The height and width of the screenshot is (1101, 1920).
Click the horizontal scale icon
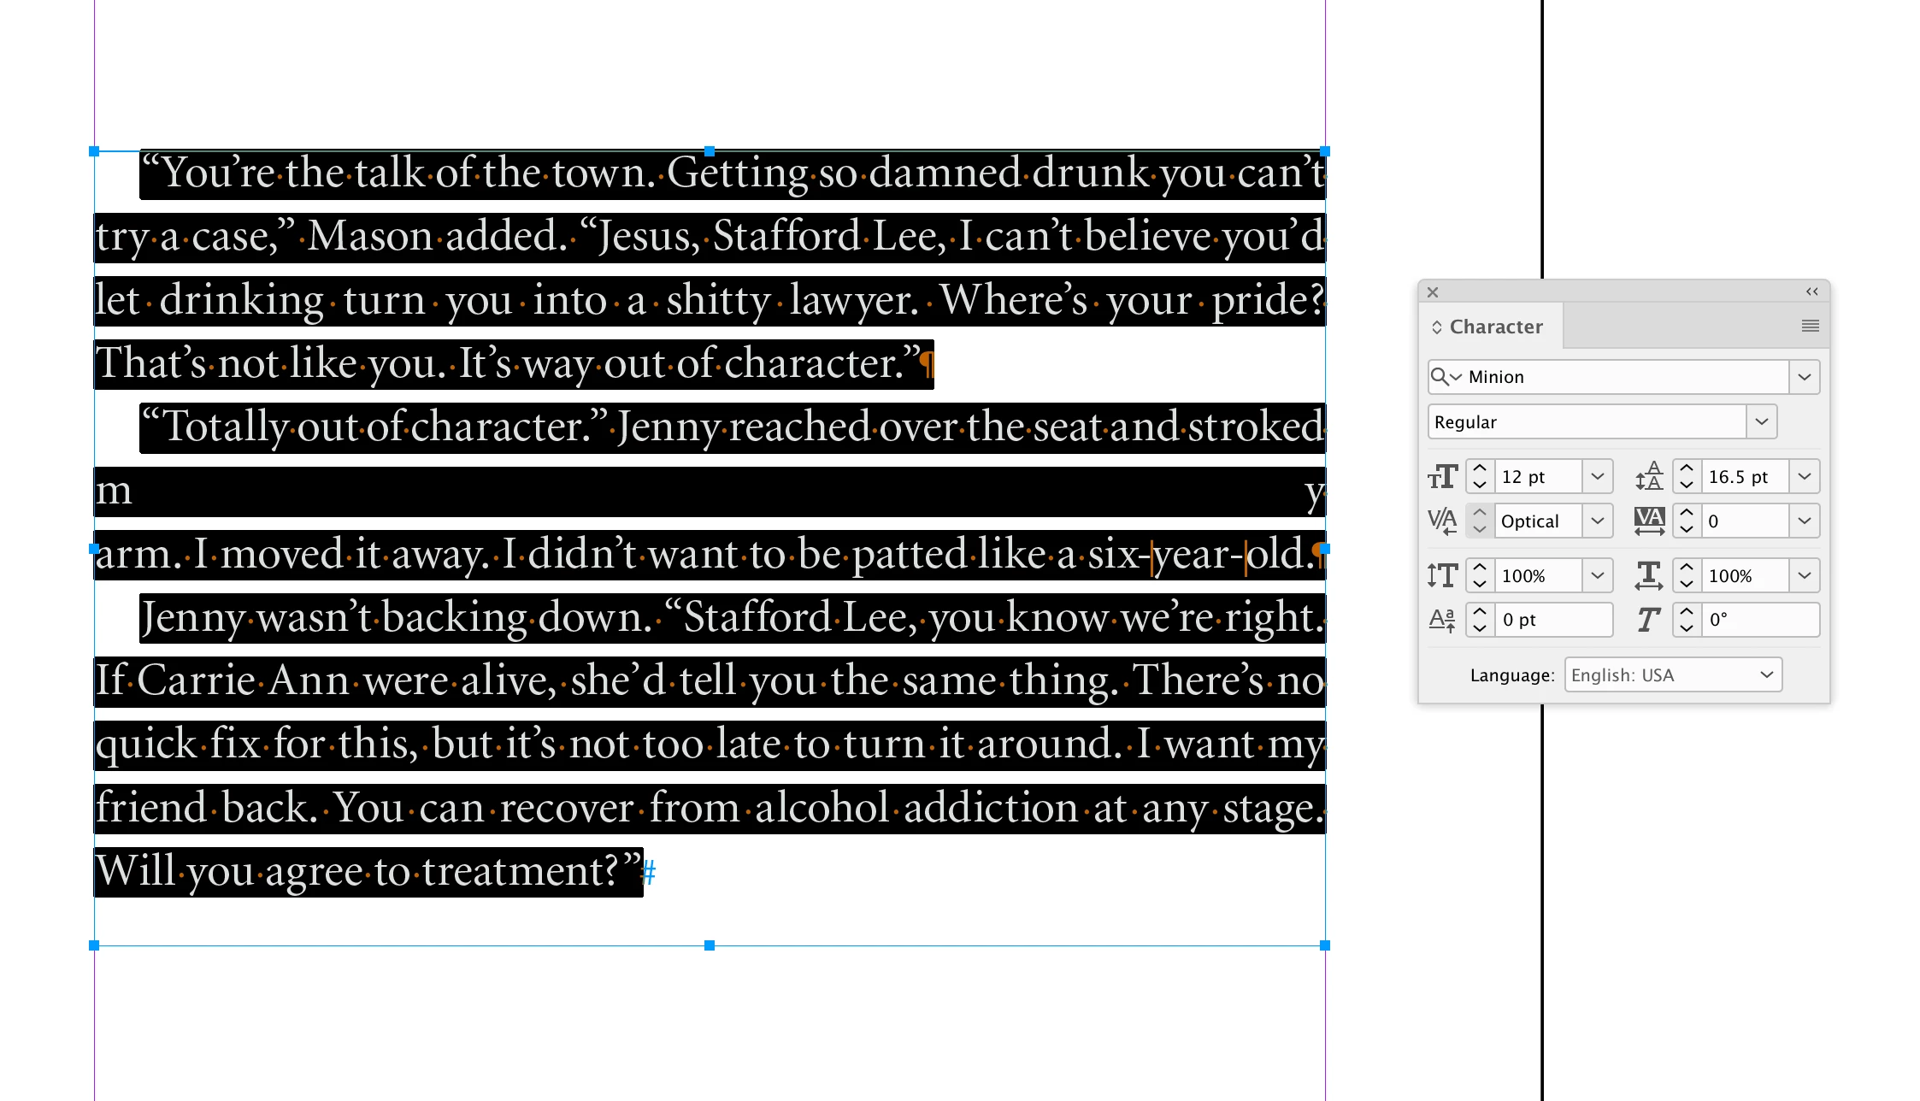point(1649,575)
